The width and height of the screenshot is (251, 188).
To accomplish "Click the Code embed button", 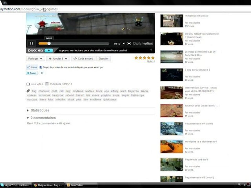I will pos(83,59).
